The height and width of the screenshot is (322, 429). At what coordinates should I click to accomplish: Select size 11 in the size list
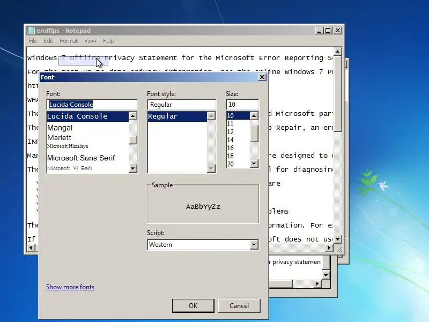(238, 124)
